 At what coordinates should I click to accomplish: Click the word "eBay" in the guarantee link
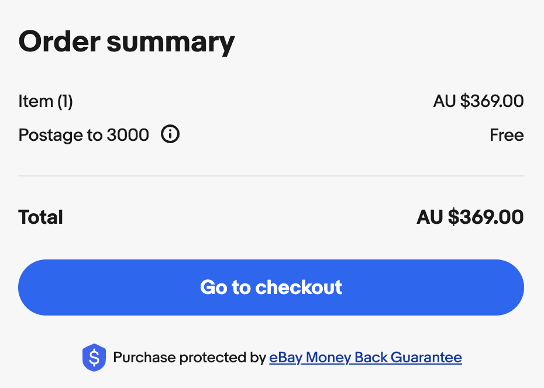pos(286,357)
